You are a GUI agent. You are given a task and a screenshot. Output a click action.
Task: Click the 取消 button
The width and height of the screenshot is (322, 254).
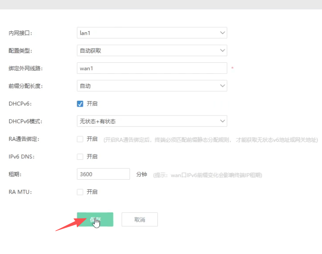point(139,219)
